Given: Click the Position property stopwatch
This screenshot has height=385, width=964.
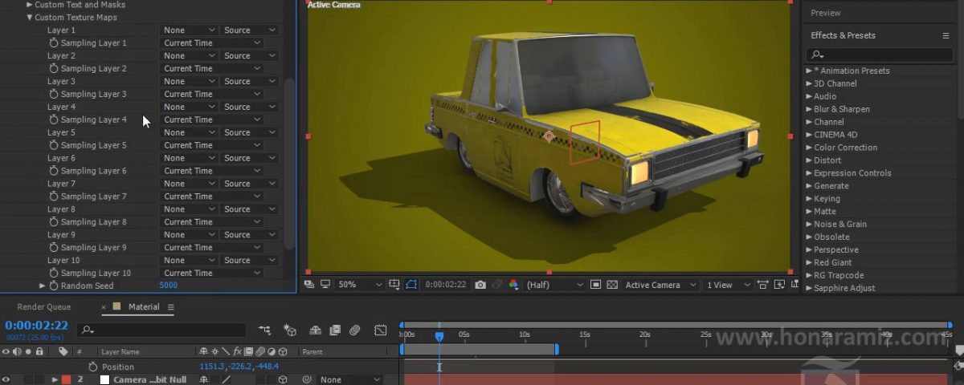Looking at the screenshot, I should coord(92,367).
